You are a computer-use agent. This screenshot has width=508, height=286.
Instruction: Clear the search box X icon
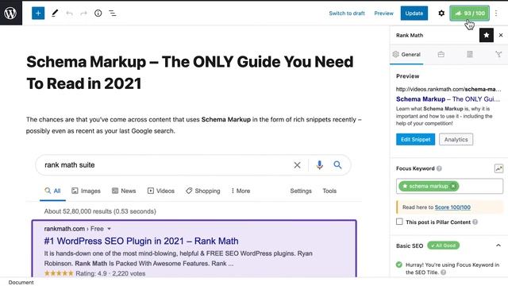(297, 165)
